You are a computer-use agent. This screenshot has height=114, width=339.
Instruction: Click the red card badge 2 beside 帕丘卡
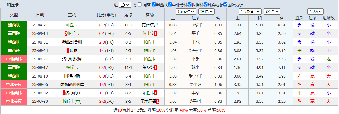[x=66, y=34]
